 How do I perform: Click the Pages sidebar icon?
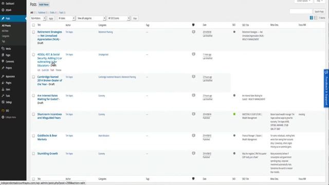tap(3, 55)
